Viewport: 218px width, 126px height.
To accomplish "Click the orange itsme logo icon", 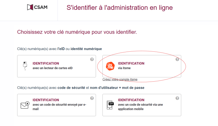I will 110,66.
